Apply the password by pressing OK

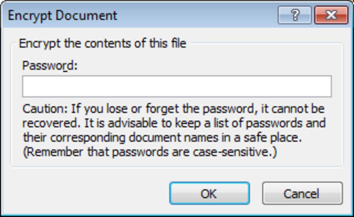coord(209,194)
